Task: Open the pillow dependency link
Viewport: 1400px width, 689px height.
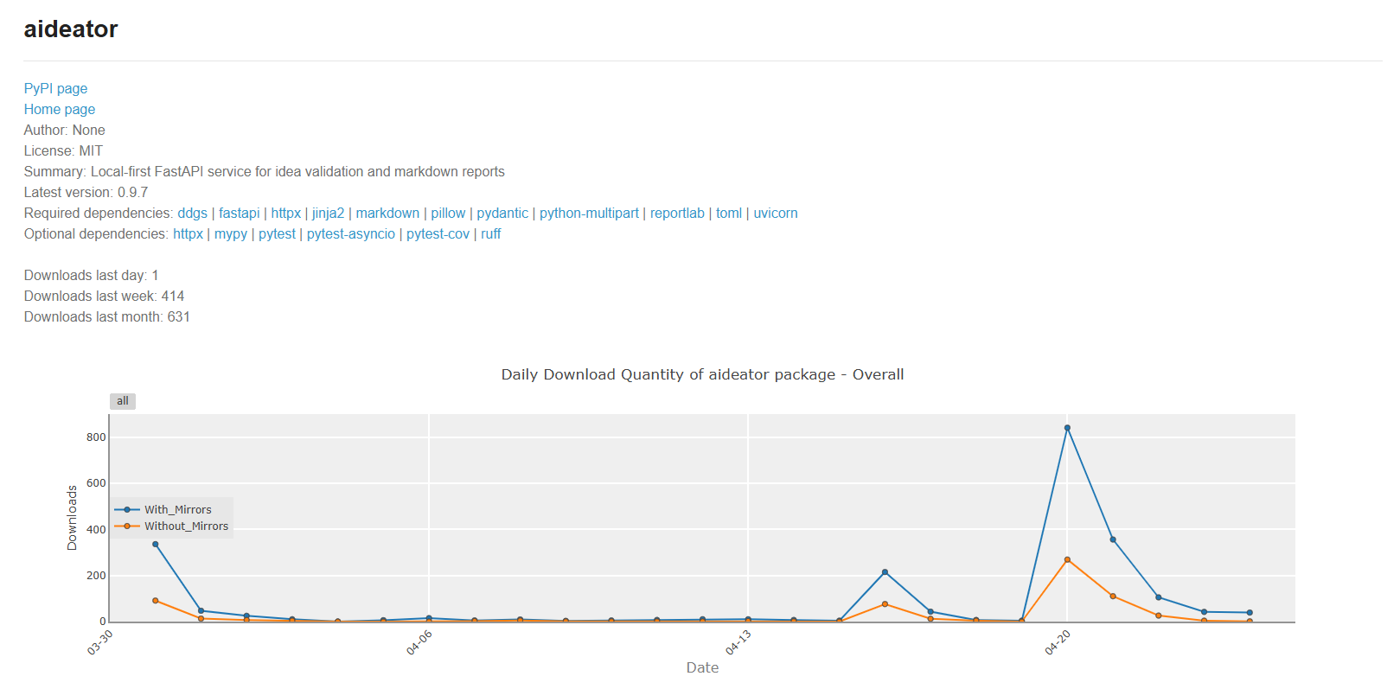Action: [x=448, y=213]
